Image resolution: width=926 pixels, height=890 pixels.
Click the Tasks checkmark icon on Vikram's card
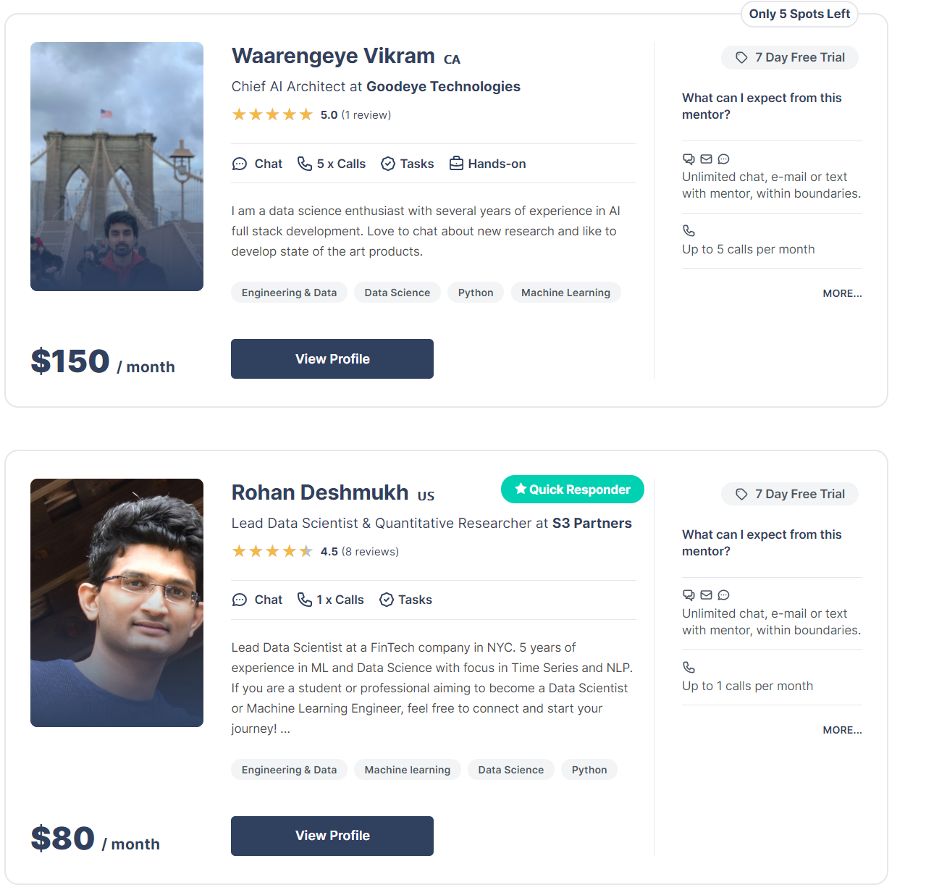[x=387, y=163]
